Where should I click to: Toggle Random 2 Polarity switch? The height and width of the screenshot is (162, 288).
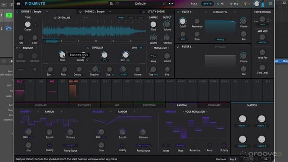pyautogui.click(x=122, y=145)
